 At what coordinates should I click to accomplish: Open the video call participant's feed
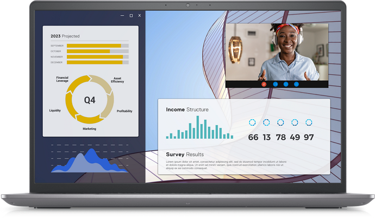[277, 52]
